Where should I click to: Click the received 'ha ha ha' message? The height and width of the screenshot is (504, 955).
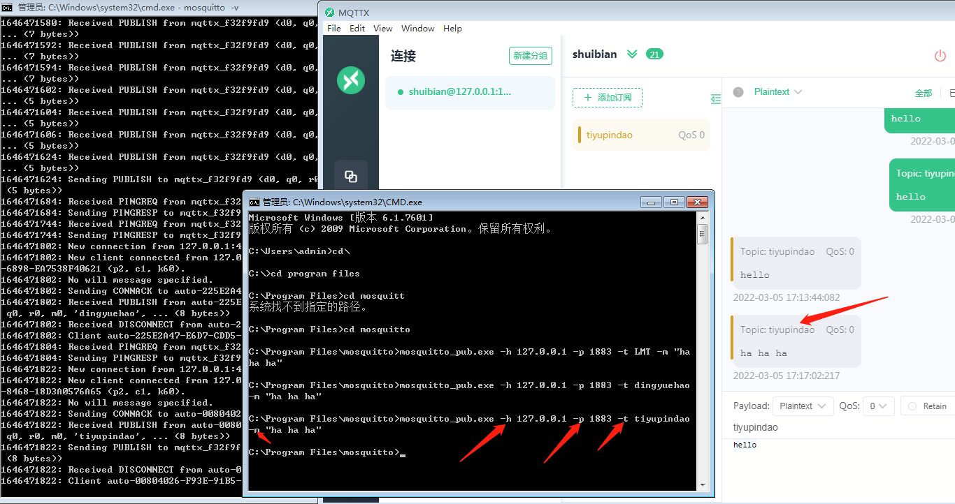[x=797, y=341]
